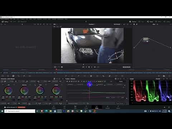Open Project Settings gear at bottom right
This screenshot has height=129, width=172.
click(169, 107)
